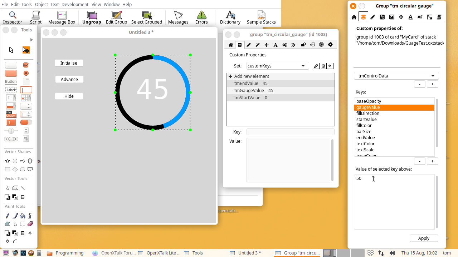Image resolution: width=458 pixels, height=257 pixels.
Task: Open image tab in right Group panel
Action: coord(391,17)
